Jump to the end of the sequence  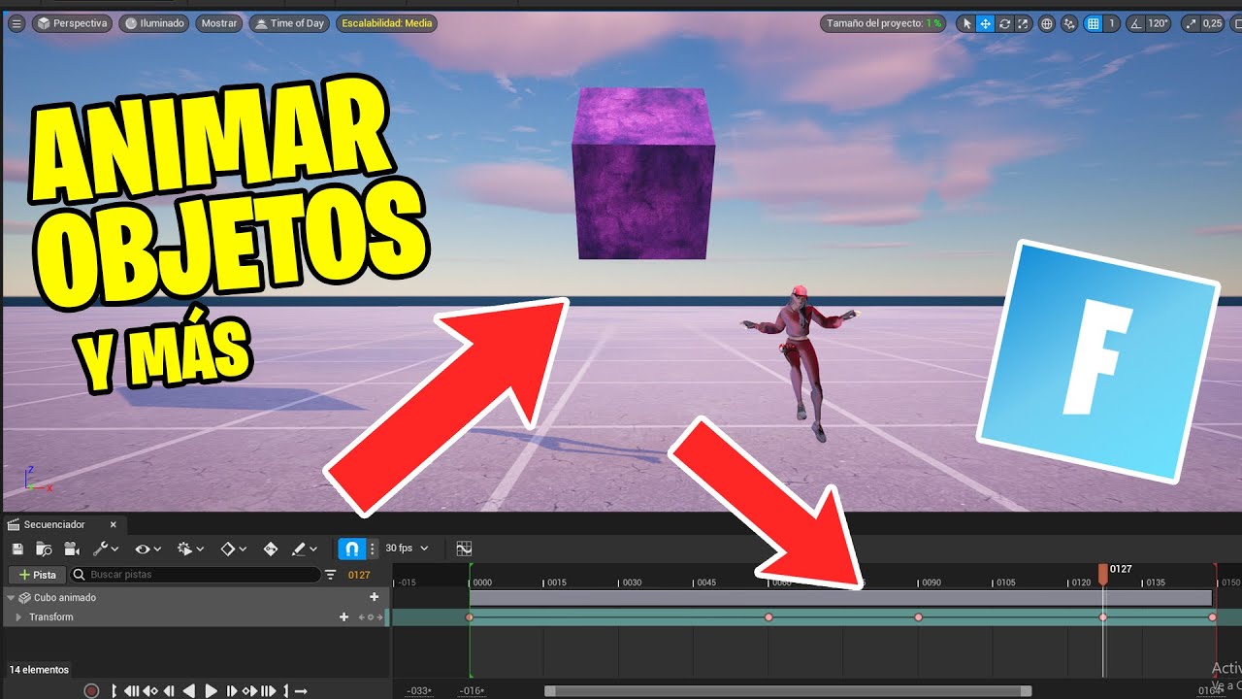[268, 691]
